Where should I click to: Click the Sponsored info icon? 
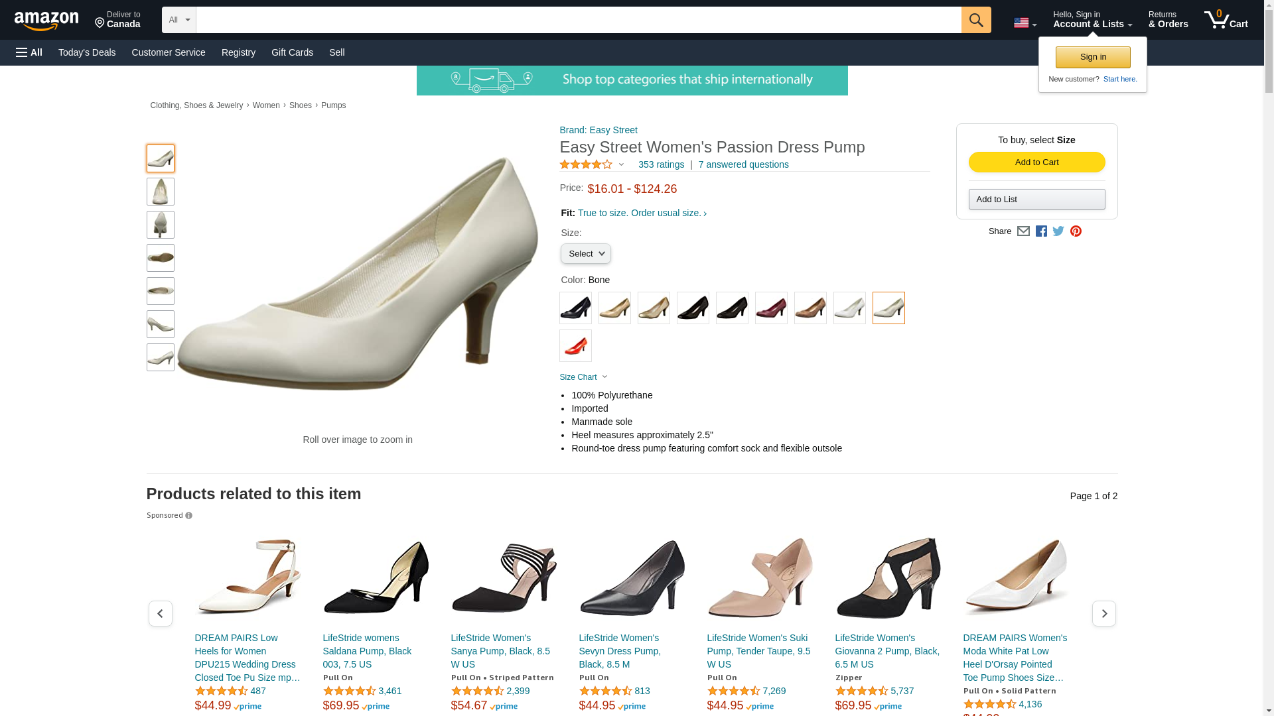pos(188,516)
